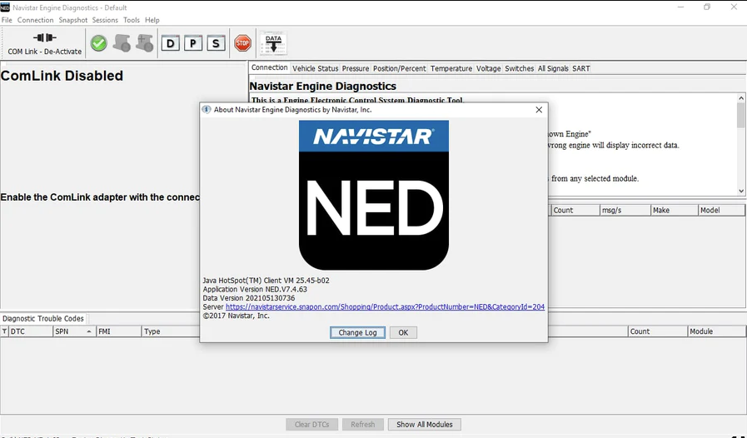Close the About Navistar Engine Diagnostics dialog

[539, 110]
